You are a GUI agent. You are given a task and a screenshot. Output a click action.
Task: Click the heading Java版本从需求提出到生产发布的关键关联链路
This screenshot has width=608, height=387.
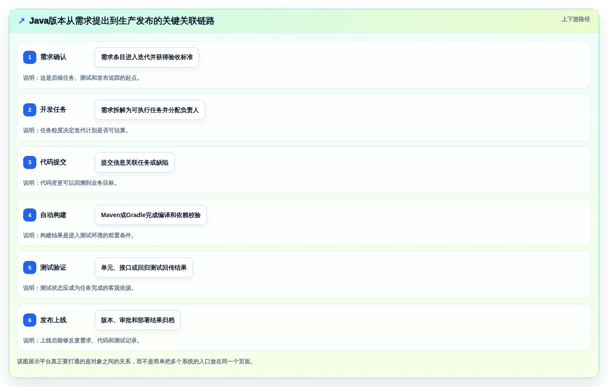pyautogui.click(x=122, y=21)
